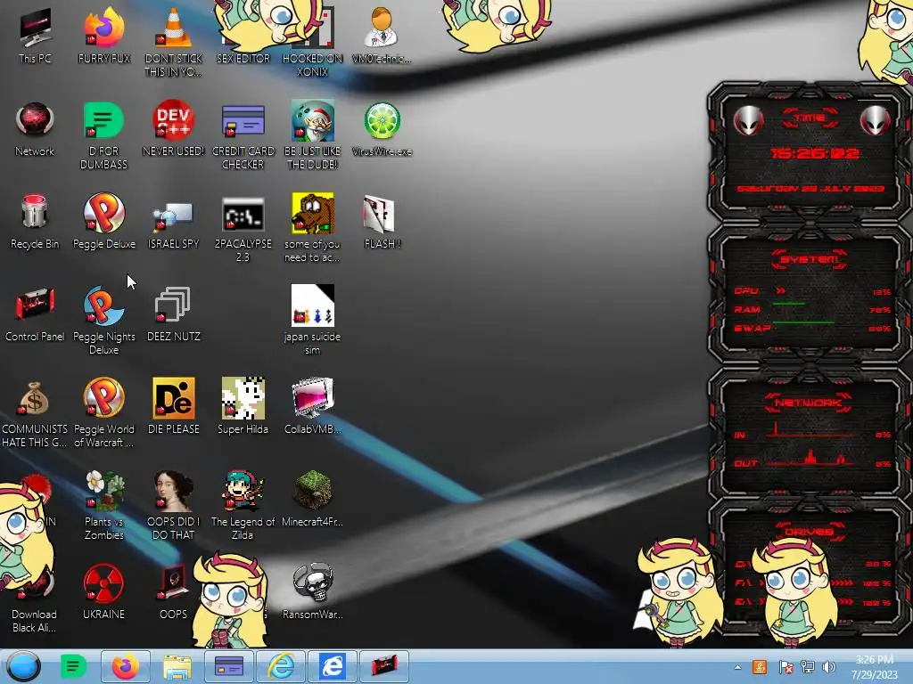Open the COMMUNISTS HATE THIS G... money bag icon
The width and height of the screenshot is (913, 684).
click(x=35, y=413)
